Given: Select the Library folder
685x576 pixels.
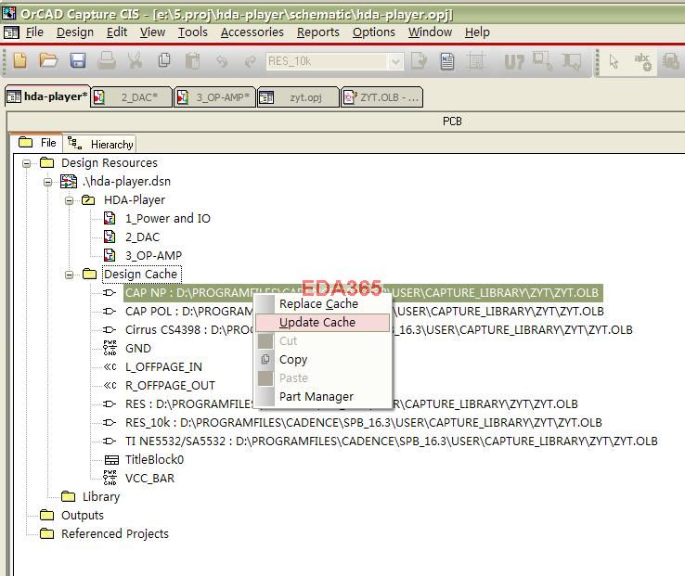Looking at the screenshot, I should (x=101, y=497).
